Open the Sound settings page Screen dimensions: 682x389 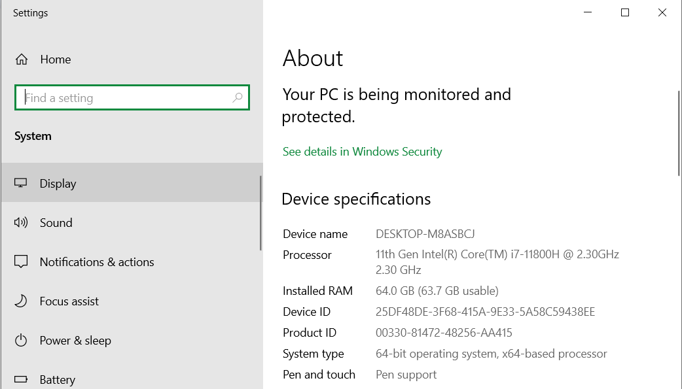click(x=56, y=223)
